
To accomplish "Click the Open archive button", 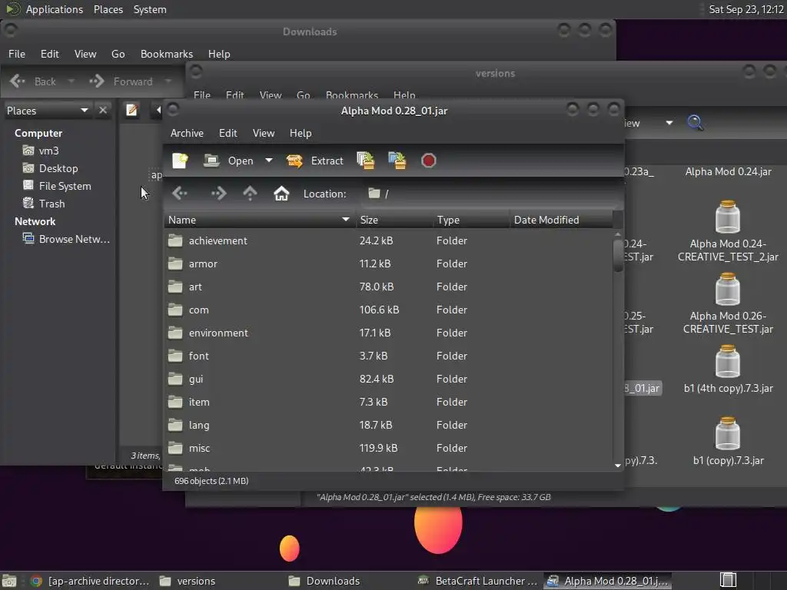I will [x=229, y=161].
